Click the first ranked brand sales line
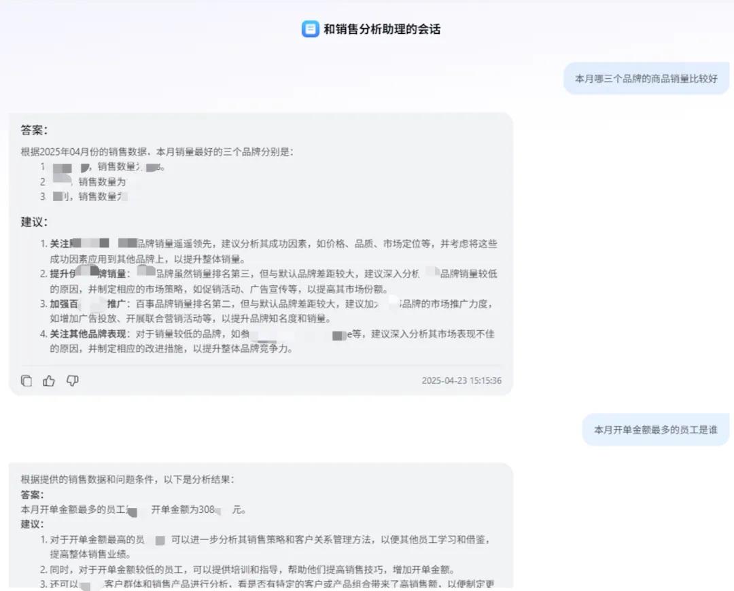The height and width of the screenshot is (591, 734). (x=102, y=167)
